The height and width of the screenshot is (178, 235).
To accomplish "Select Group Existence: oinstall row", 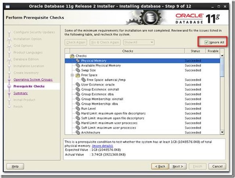I will [x=142, y=89].
